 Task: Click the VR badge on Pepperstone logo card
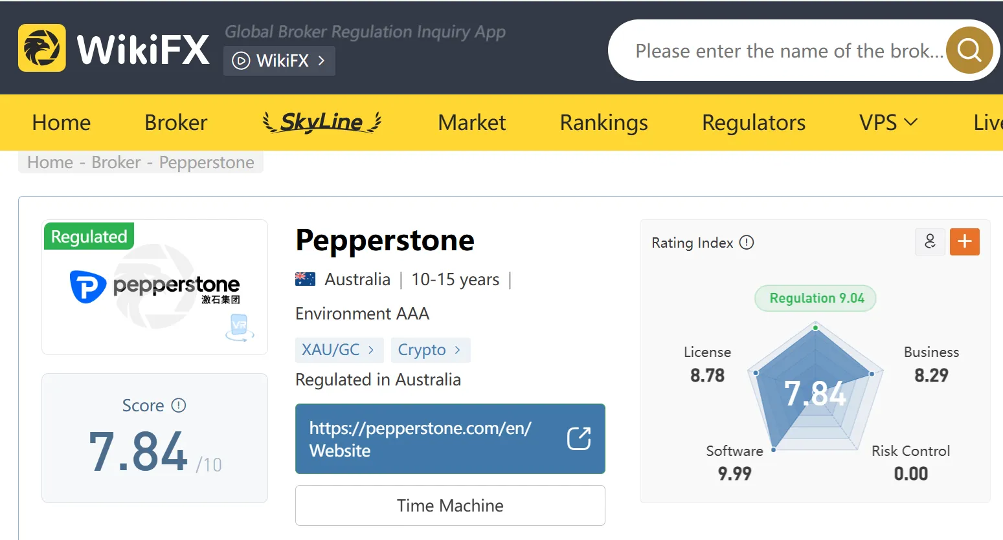pyautogui.click(x=240, y=327)
